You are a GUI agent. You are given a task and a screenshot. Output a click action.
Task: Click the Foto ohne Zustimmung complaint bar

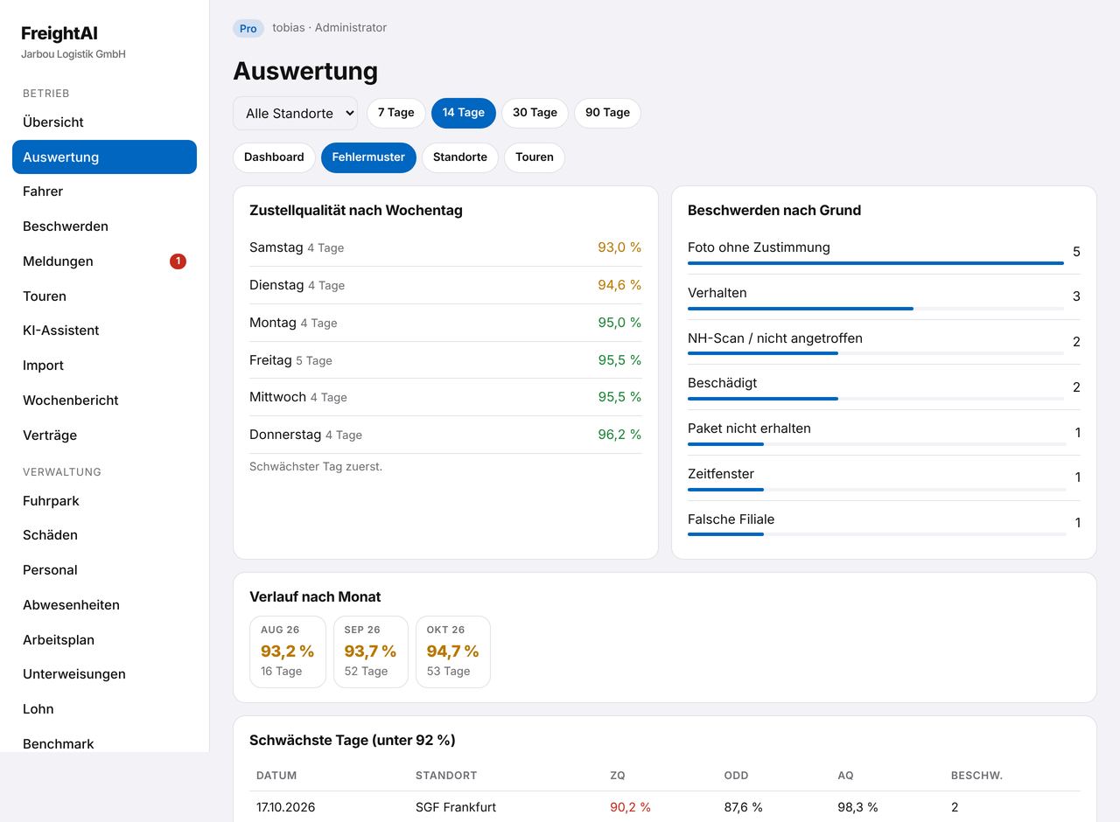pos(876,262)
